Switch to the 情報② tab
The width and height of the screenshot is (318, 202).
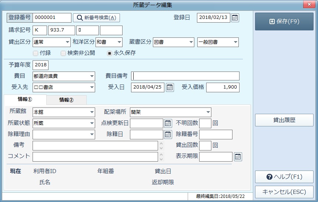click(x=66, y=100)
